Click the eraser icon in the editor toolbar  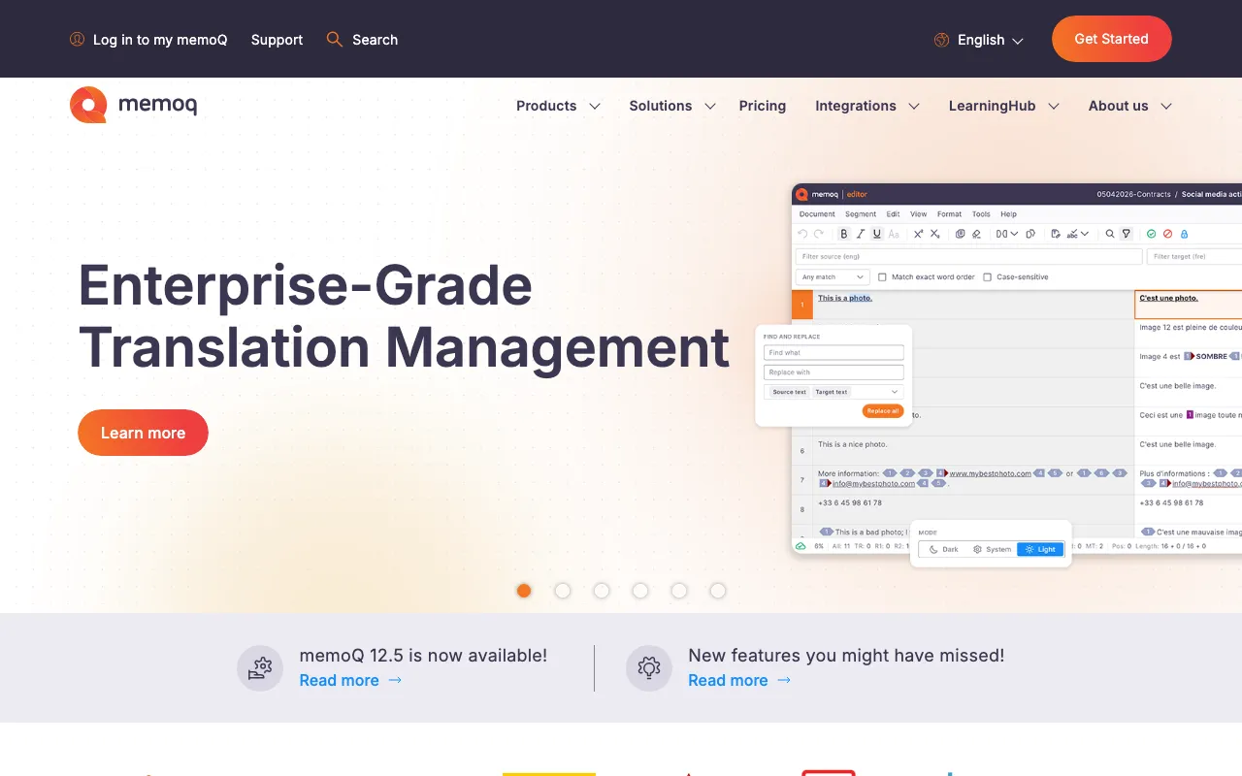point(976,234)
